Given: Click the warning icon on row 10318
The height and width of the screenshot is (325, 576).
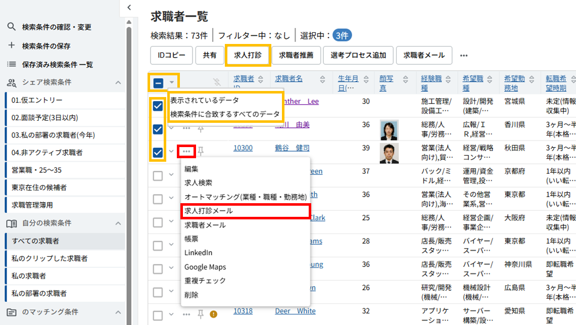Looking at the screenshot, I should pos(213,314).
